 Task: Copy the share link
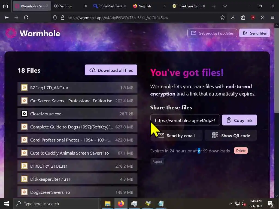239,120
